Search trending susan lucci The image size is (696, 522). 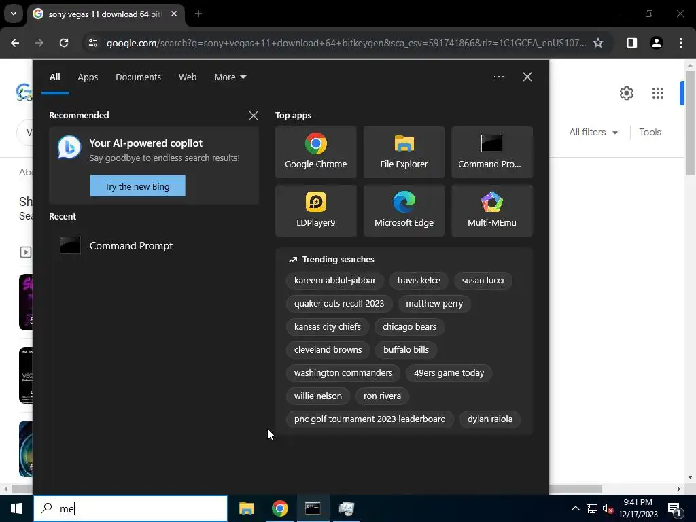483,281
